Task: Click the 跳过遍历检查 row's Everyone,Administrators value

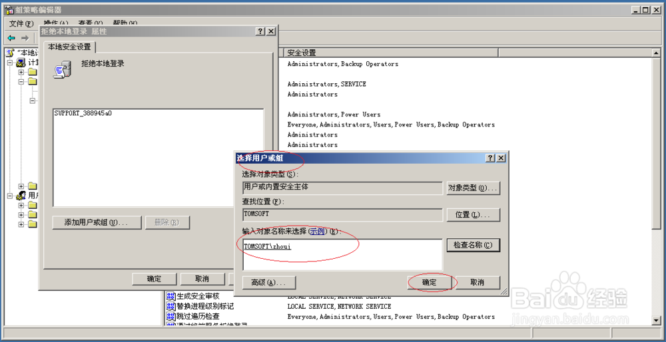Action: (x=391, y=317)
